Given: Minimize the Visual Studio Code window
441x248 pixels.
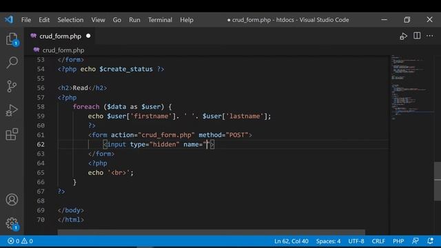Looking at the screenshot, I should click(x=384, y=20).
